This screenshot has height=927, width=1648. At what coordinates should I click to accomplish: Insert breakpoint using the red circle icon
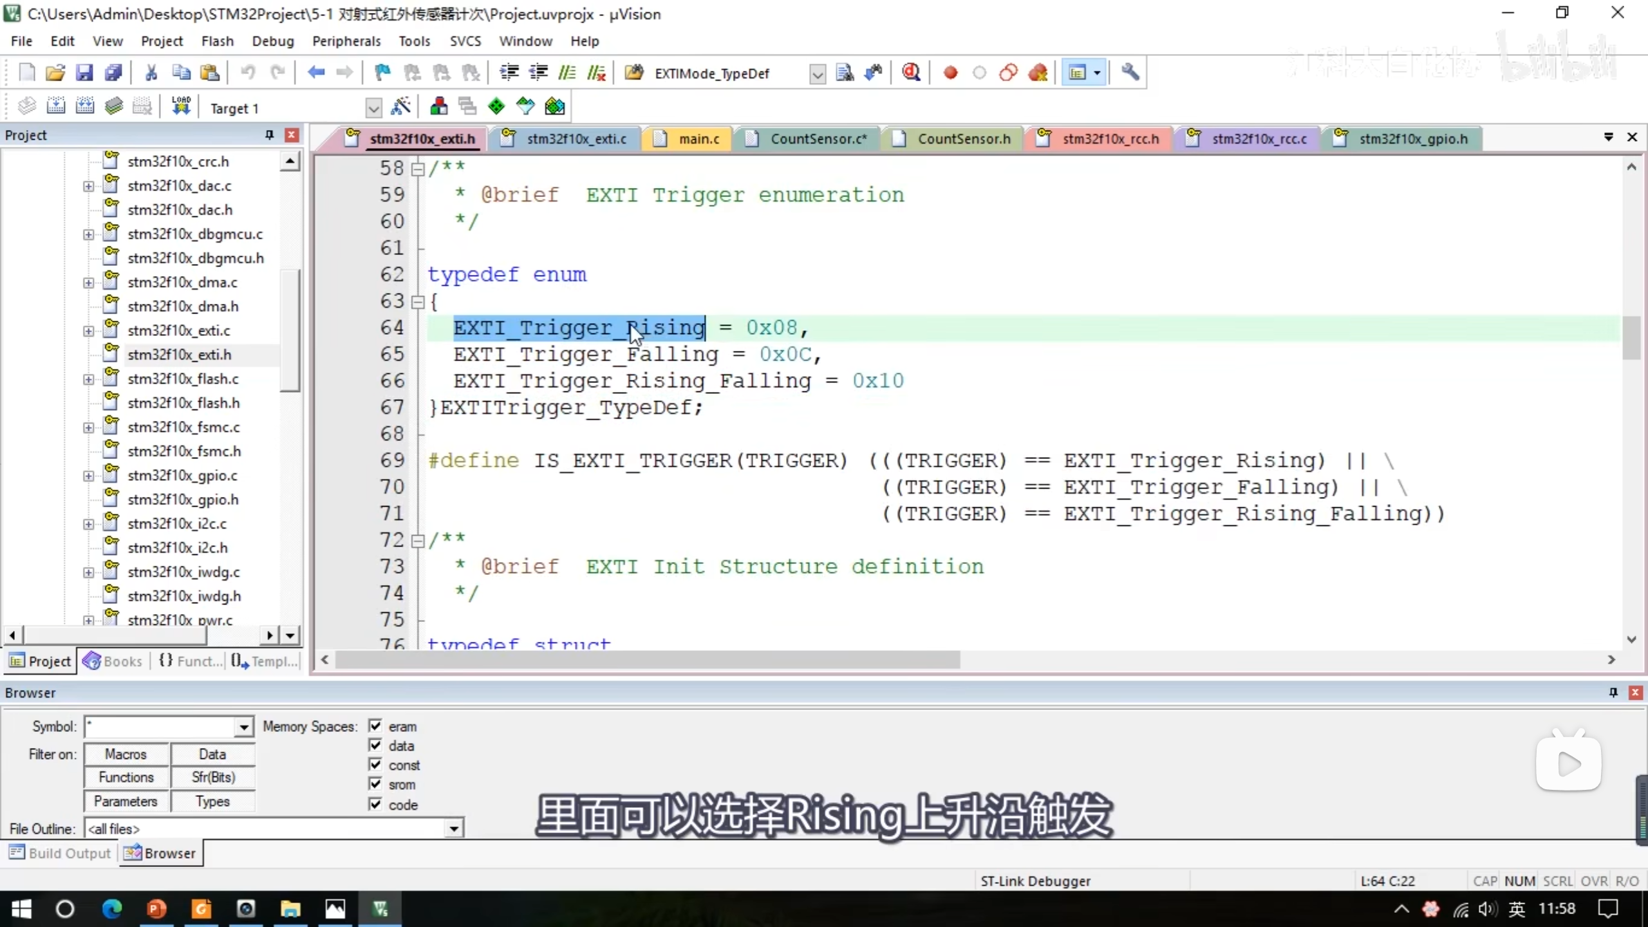point(950,73)
